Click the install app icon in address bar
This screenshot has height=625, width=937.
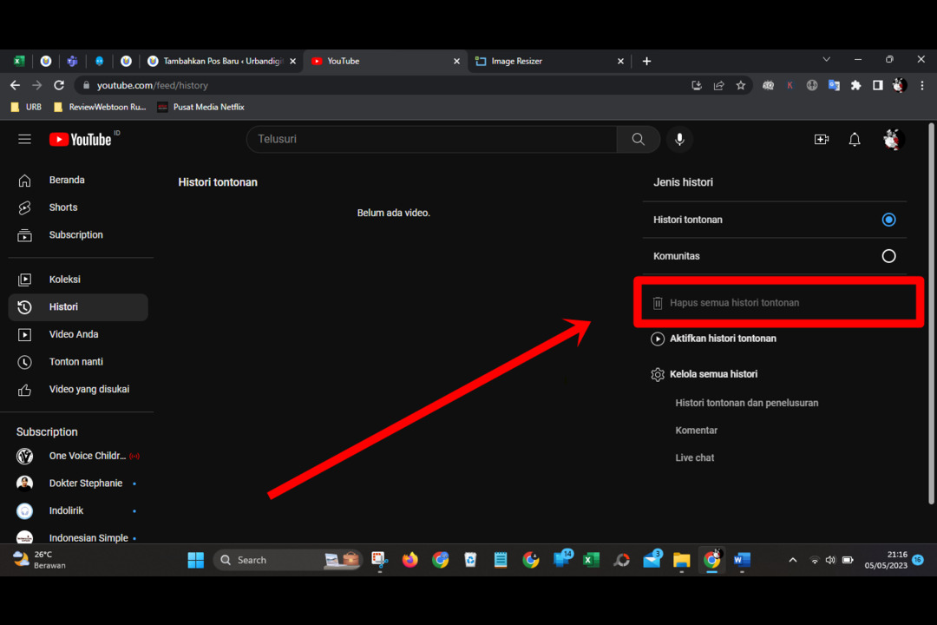[697, 86]
